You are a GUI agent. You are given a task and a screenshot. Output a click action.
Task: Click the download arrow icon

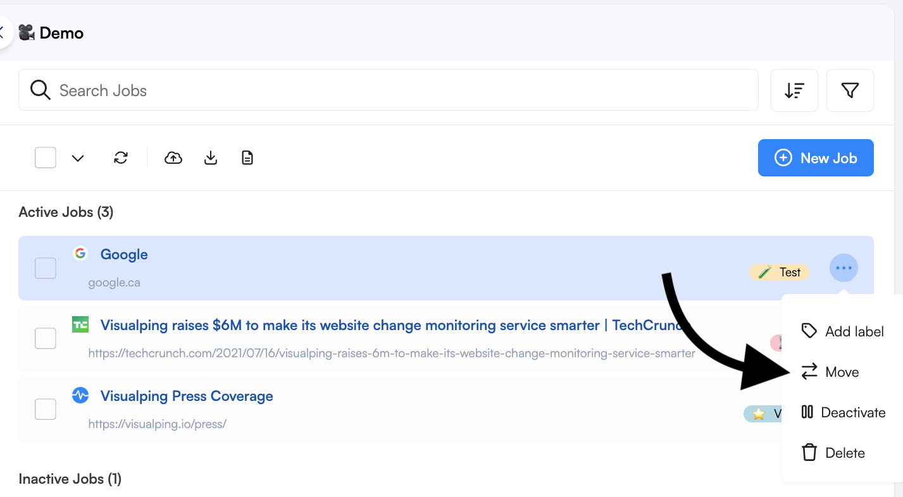[211, 157]
